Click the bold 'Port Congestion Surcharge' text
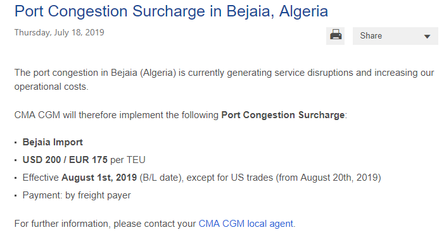Viewport: 444px width, 242px height. pyautogui.click(x=283, y=115)
